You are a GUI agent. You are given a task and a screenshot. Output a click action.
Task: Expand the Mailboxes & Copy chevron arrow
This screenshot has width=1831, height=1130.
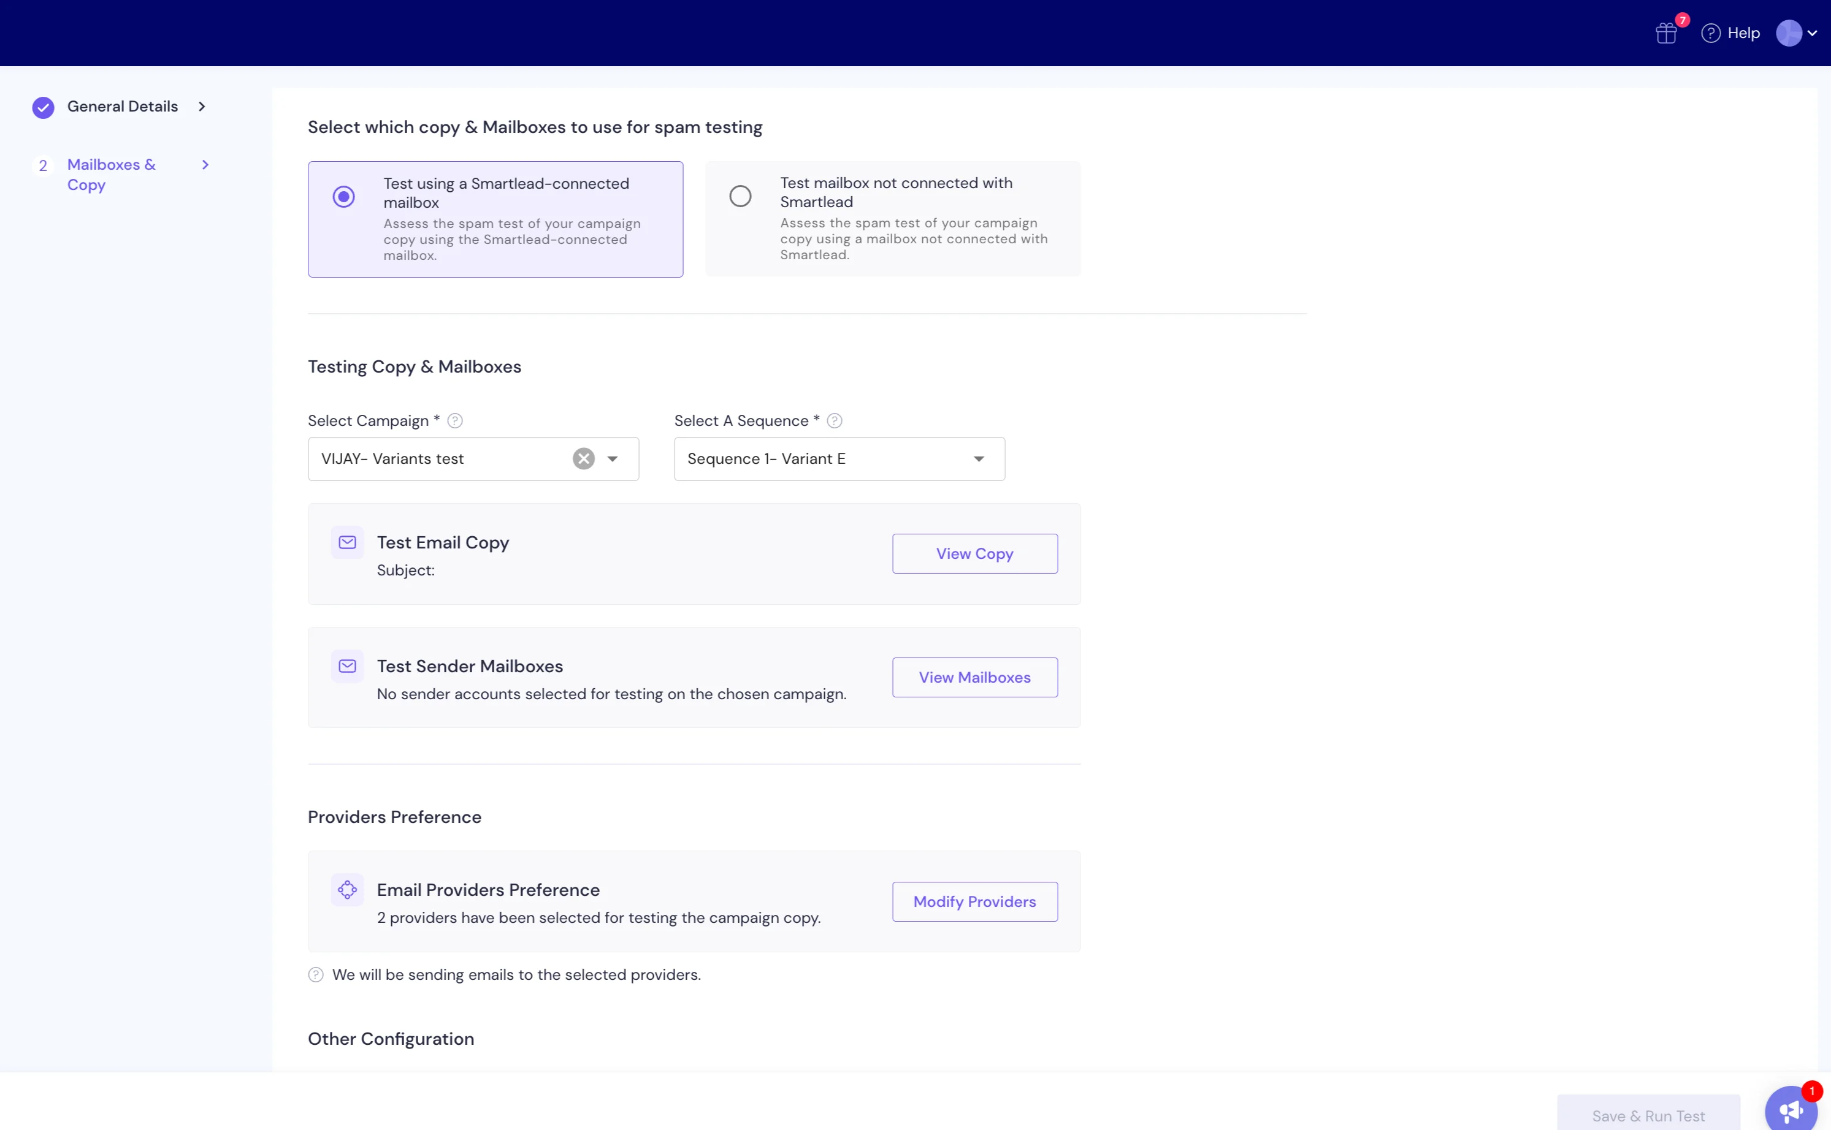pos(205,164)
